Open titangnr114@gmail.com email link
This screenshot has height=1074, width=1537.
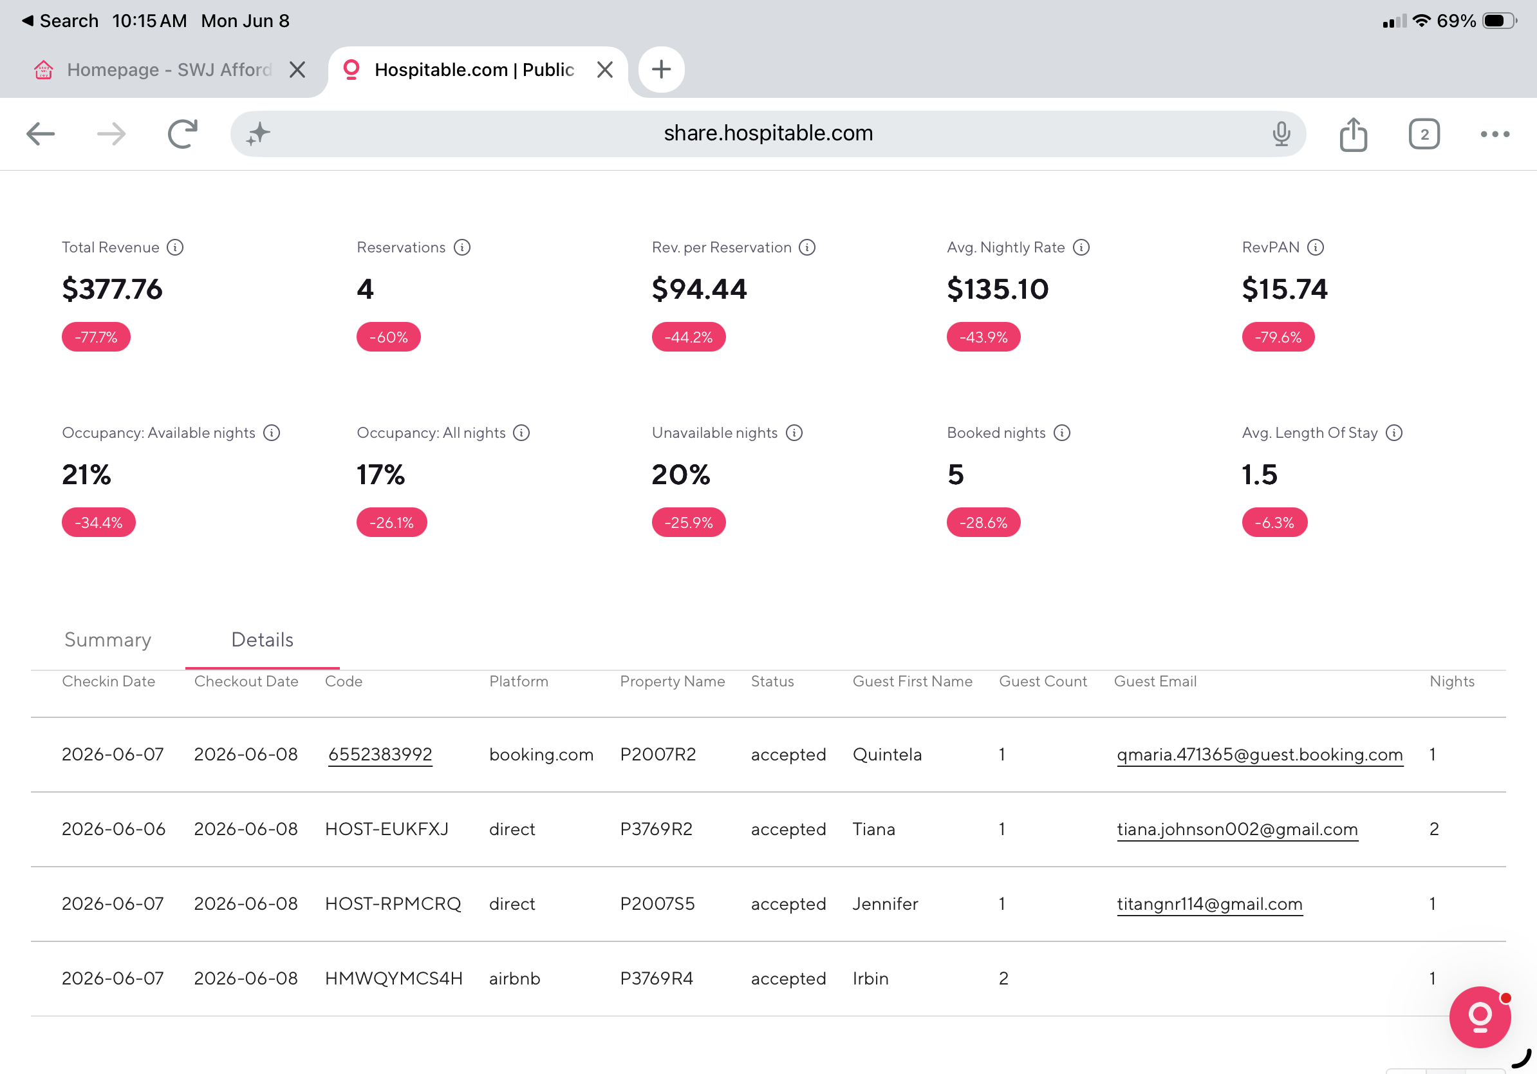click(x=1209, y=903)
